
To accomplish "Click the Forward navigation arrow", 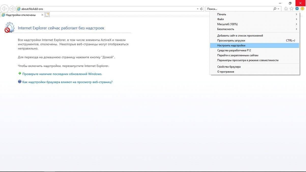I will (x=12, y=9).
